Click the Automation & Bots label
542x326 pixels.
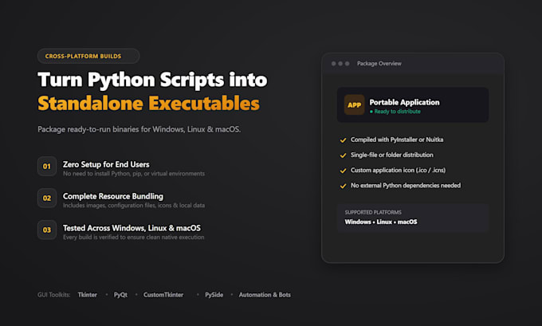(265, 295)
